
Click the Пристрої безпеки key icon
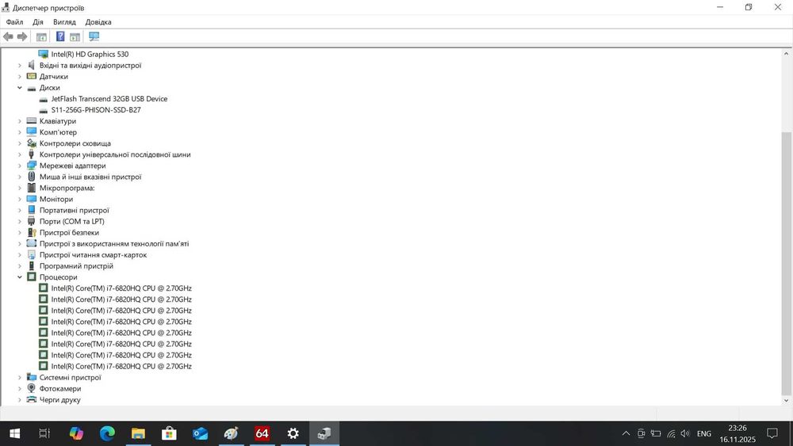coord(32,232)
